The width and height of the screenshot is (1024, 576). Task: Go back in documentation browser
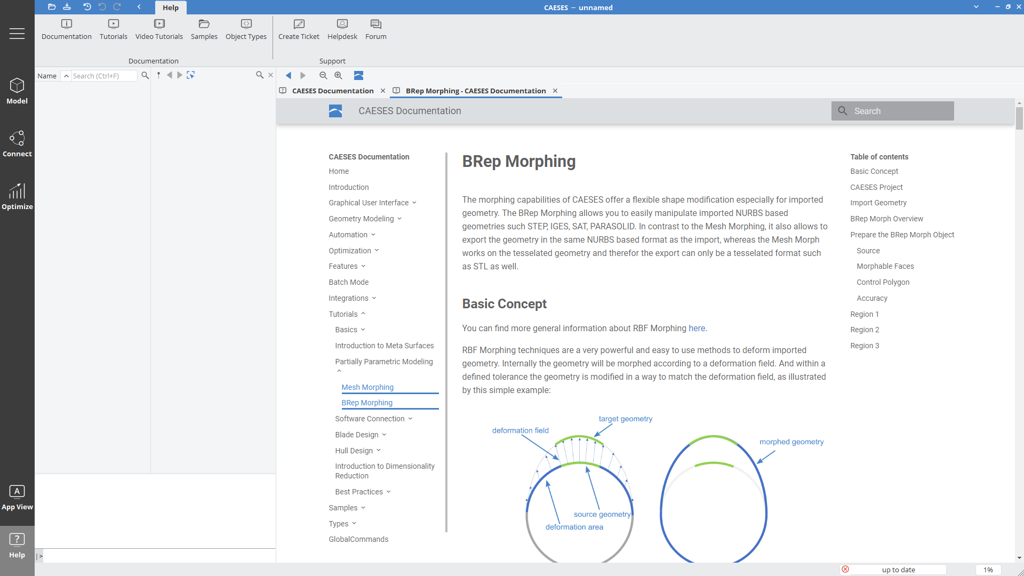(x=289, y=75)
